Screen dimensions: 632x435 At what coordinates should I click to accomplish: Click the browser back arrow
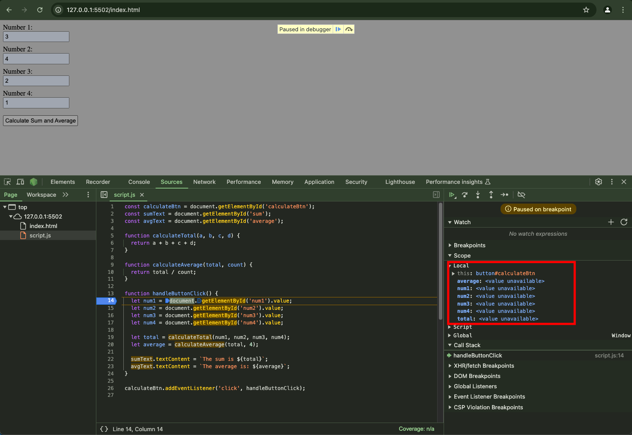pyautogui.click(x=9, y=10)
